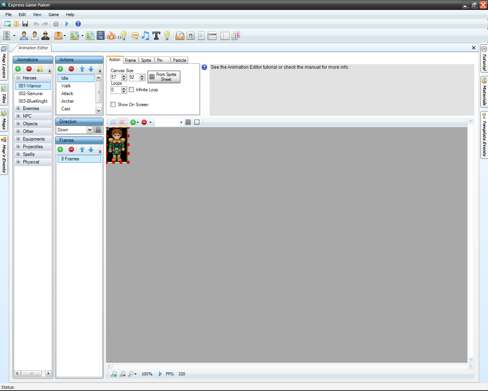Open settings via the gear toolbar icon
This screenshot has height=391, width=488.
56,24
